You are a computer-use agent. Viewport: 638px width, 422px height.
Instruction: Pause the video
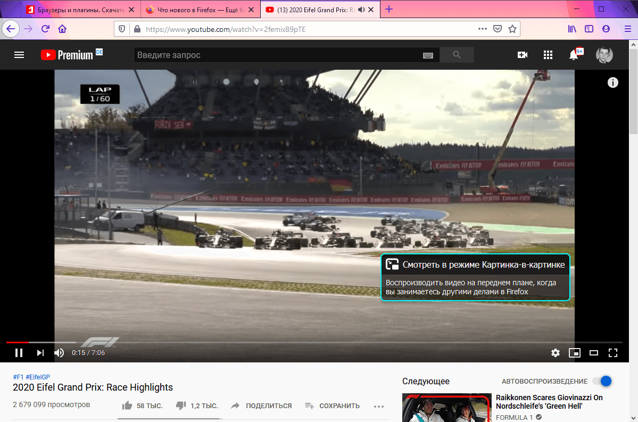19,353
